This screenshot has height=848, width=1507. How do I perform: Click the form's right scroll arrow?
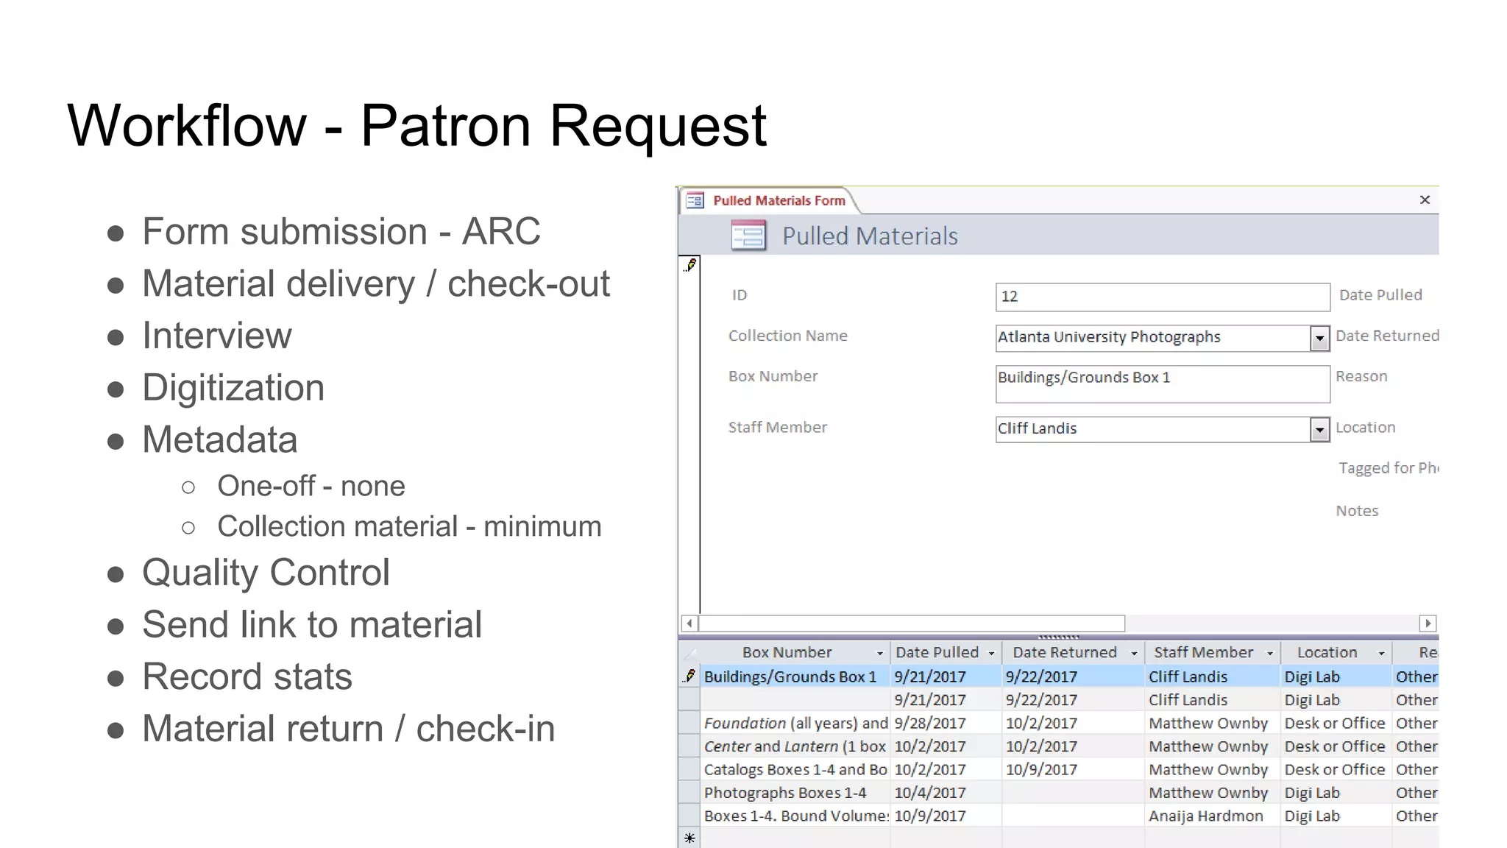pyautogui.click(x=1428, y=623)
